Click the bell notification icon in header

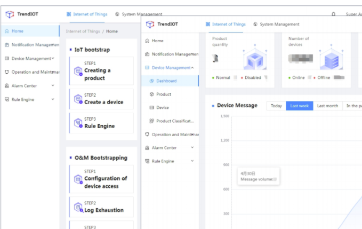333,14
